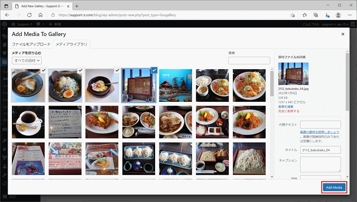This screenshot has width=357, height=202.
Task: Deselect the second ramen image checkmark
Action: pyautogui.click(x=80, y=71)
